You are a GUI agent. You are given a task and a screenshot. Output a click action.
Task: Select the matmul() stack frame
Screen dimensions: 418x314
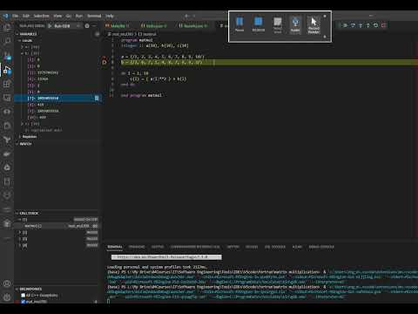[x=57, y=226]
